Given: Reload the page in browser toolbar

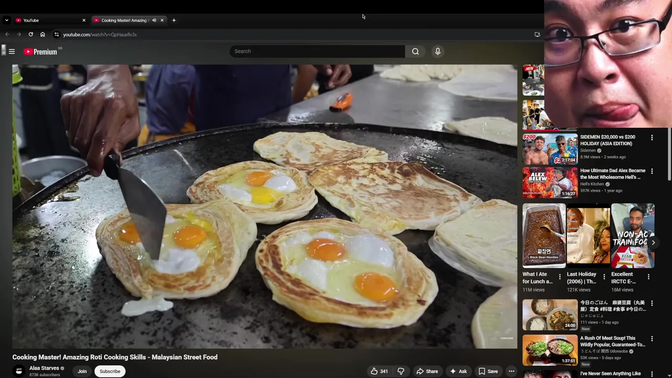Looking at the screenshot, I should click(x=30, y=35).
